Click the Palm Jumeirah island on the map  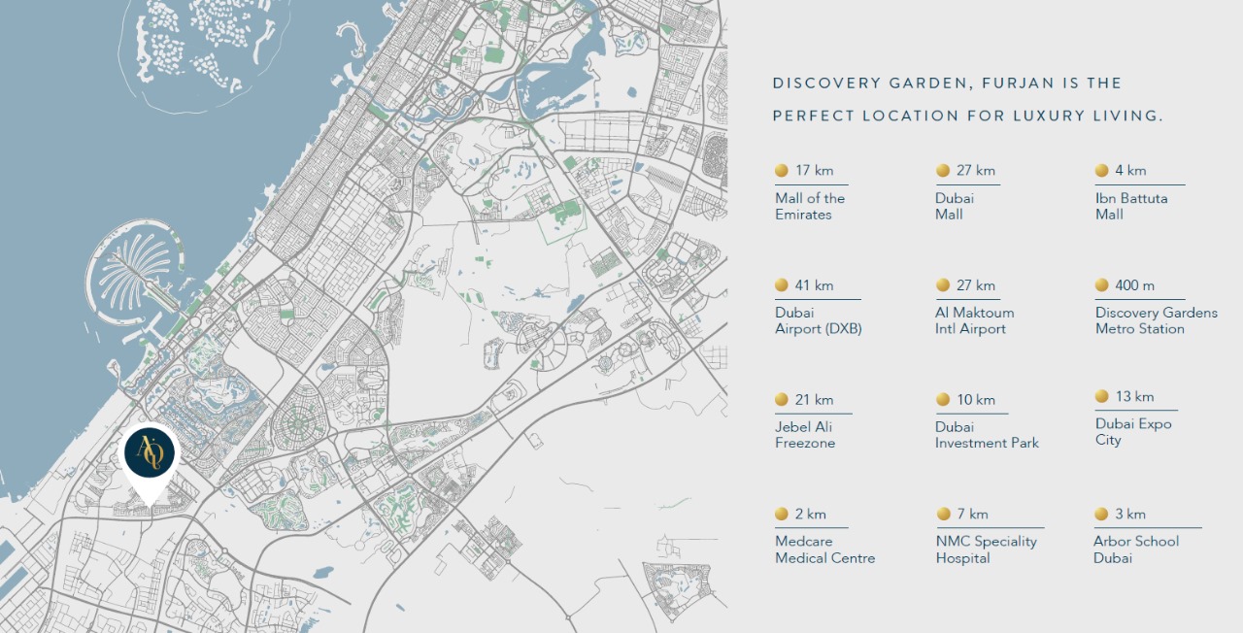pos(133,273)
